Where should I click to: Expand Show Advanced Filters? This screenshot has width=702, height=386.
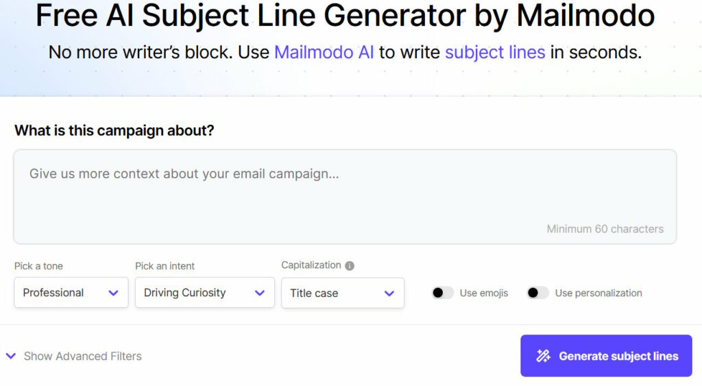coord(82,356)
